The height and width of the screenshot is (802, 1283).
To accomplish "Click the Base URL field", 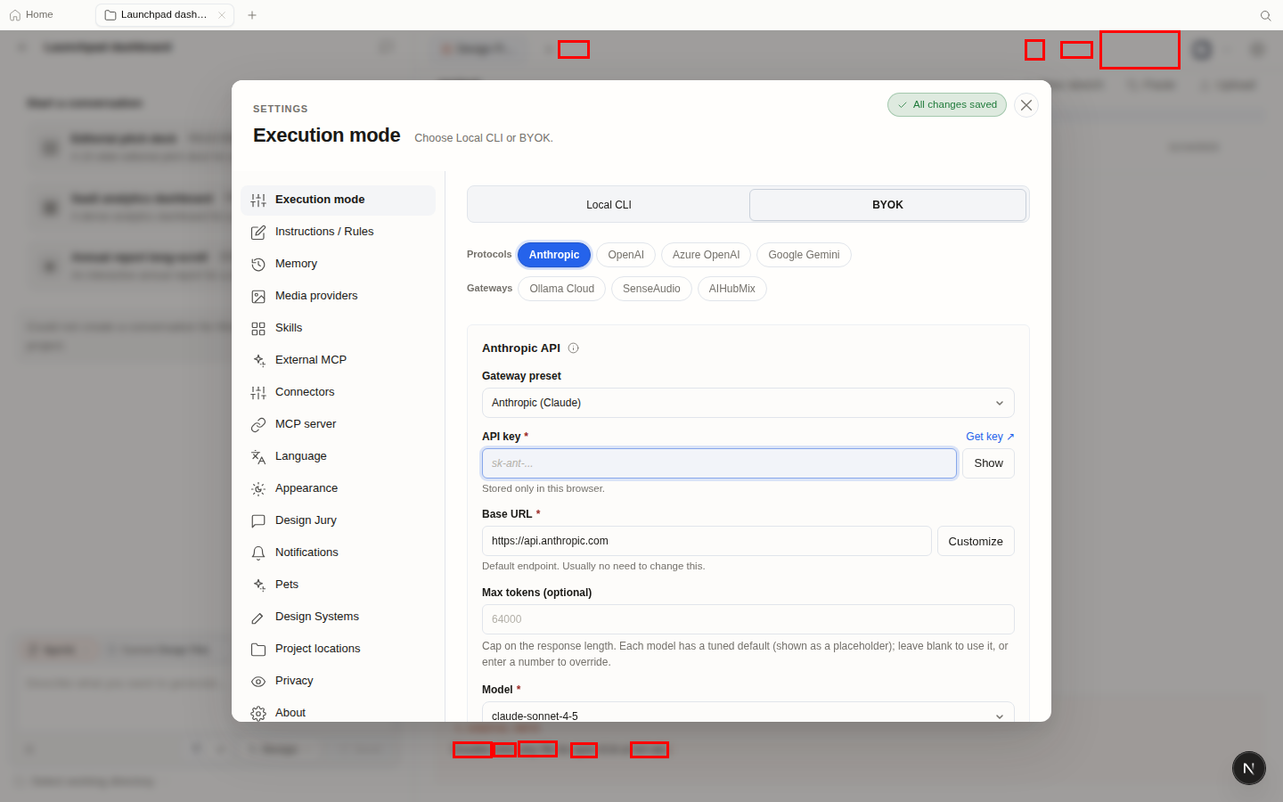I will (x=707, y=541).
